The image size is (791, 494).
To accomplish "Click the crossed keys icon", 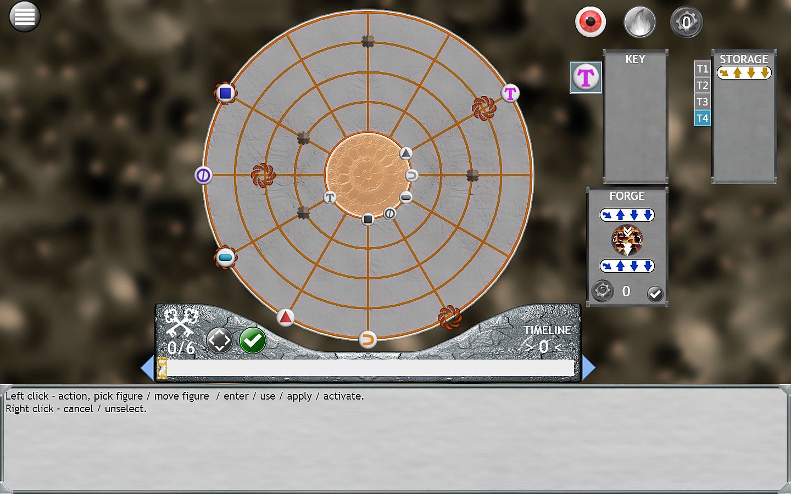I will coord(181,323).
